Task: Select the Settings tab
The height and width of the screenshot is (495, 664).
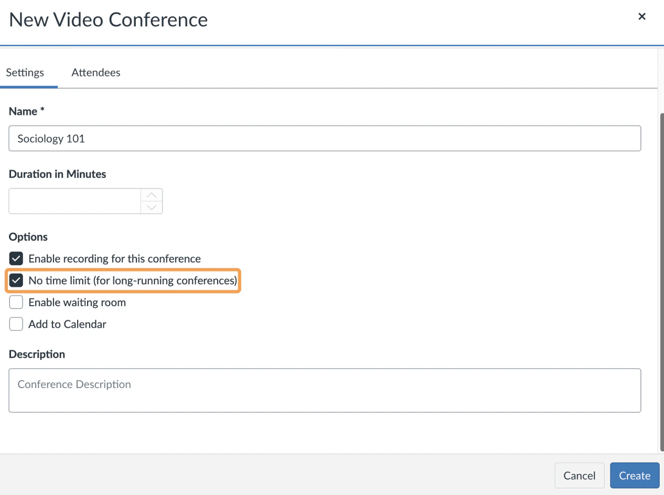Action: (25, 73)
